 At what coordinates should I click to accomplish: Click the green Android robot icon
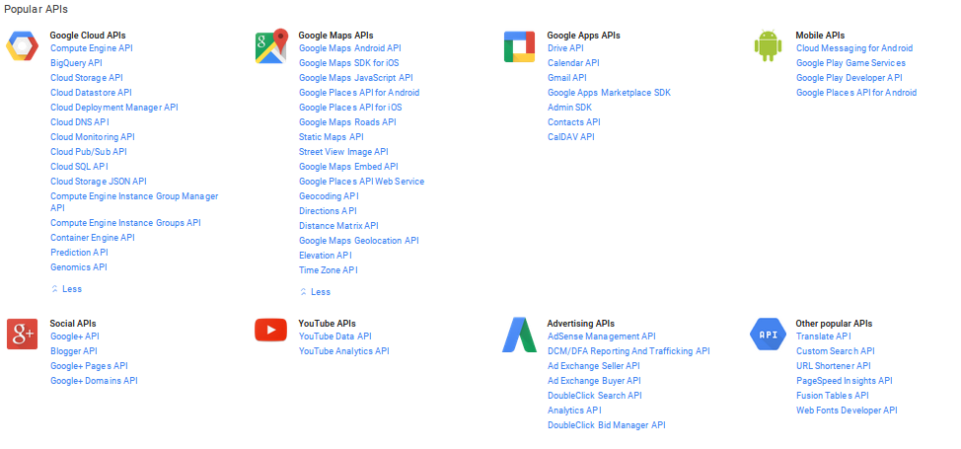coord(768,45)
